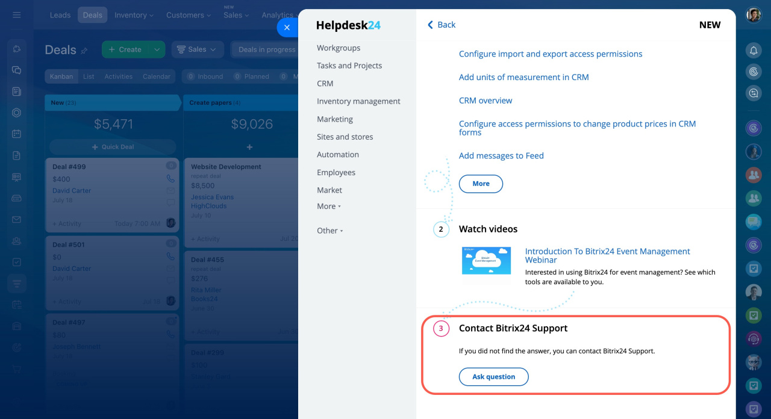771x419 pixels.
Task: Show more articles with the More button
Action: 481,184
